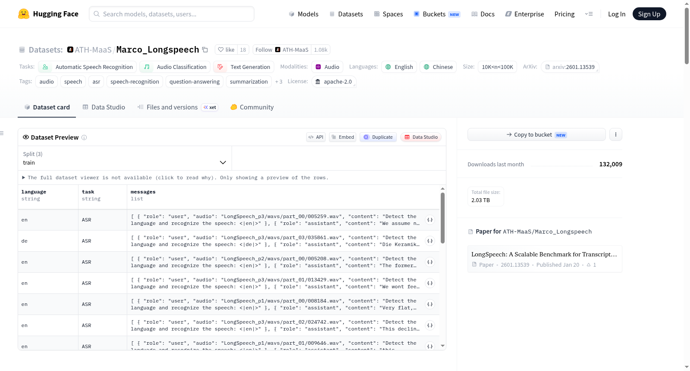Select the Audio modality tag
Image resolution: width=690 pixels, height=371 pixels.
click(x=327, y=67)
